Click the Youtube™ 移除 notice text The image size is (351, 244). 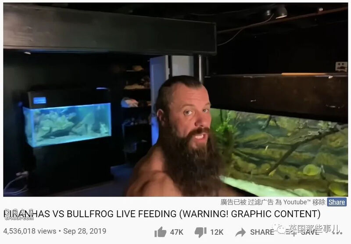pos(304,202)
